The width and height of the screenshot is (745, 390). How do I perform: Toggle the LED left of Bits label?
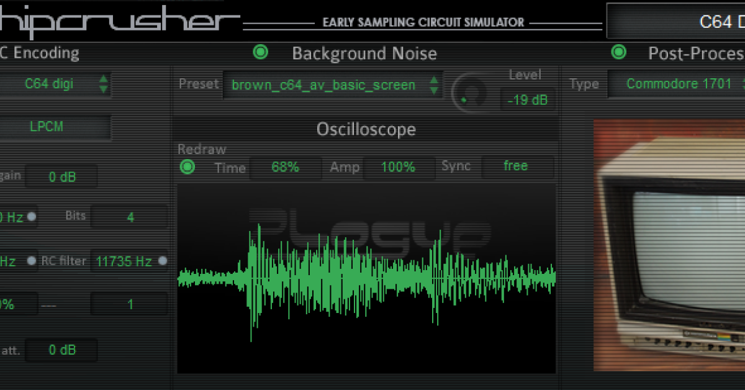(31, 217)
